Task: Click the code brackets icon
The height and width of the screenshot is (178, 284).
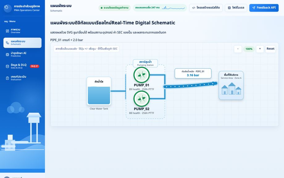Action: (194, 8)
